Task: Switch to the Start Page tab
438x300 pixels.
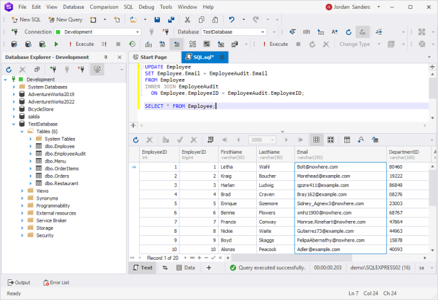Action: [150, 57]
